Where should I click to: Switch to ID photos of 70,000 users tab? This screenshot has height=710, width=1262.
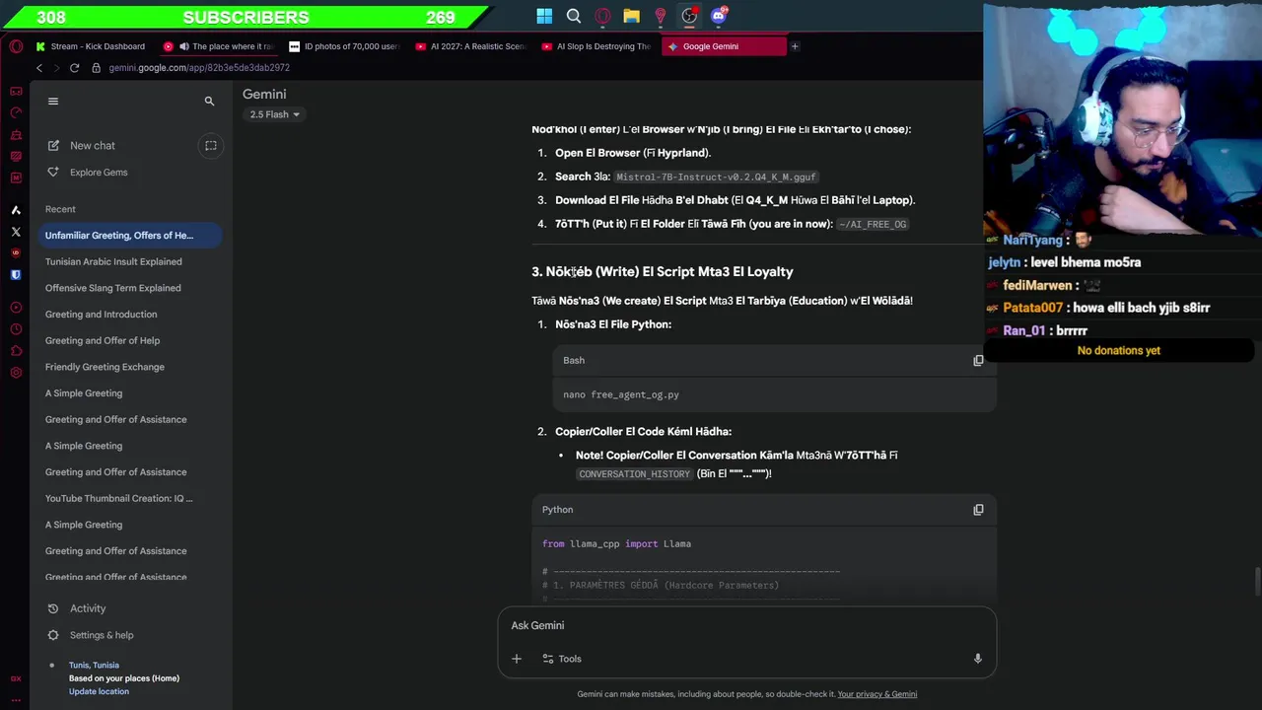coord(345,46)
